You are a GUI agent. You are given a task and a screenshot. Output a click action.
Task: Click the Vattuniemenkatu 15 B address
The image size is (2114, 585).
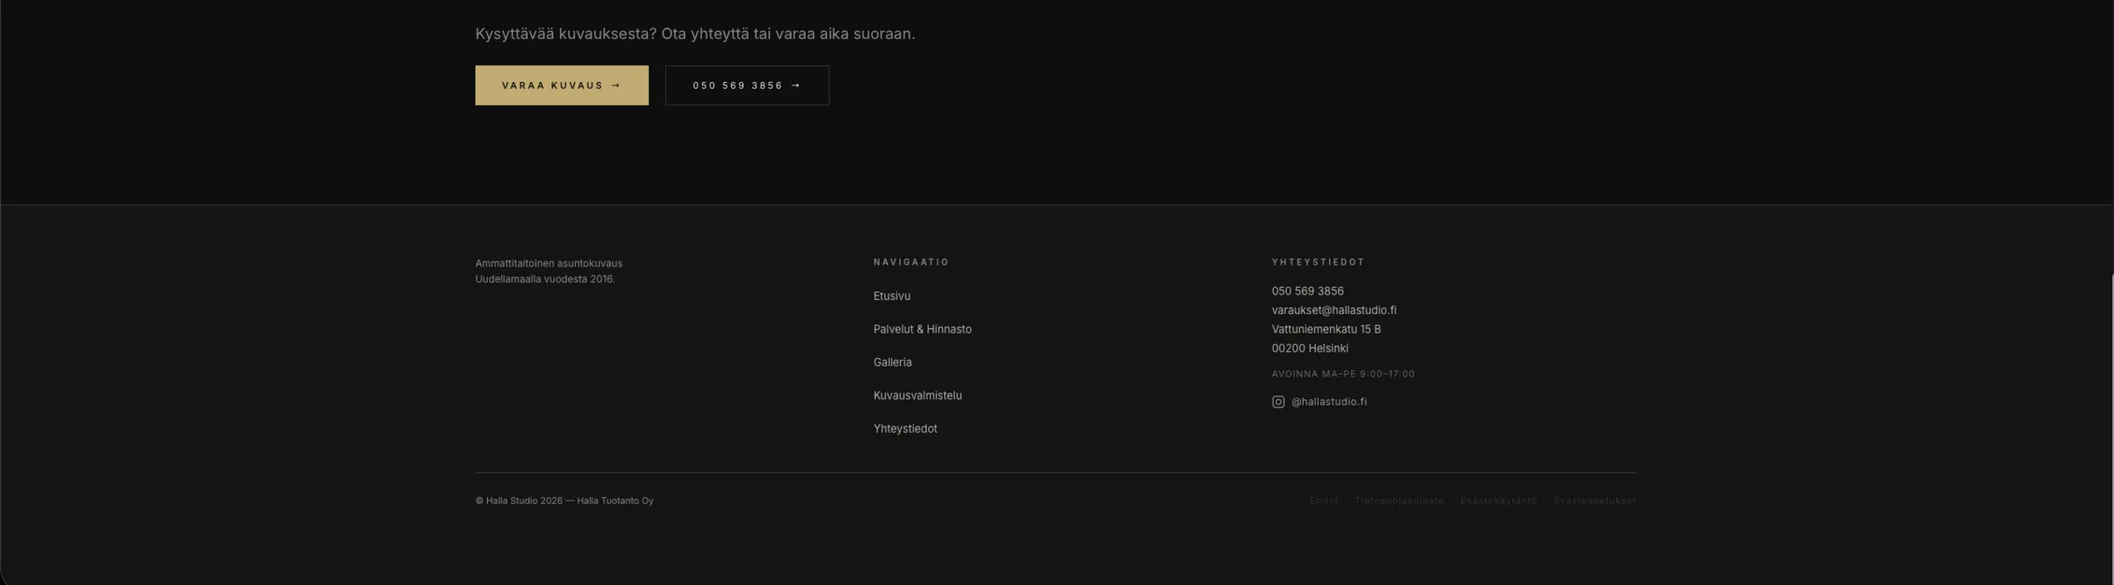coord(1326,330)
